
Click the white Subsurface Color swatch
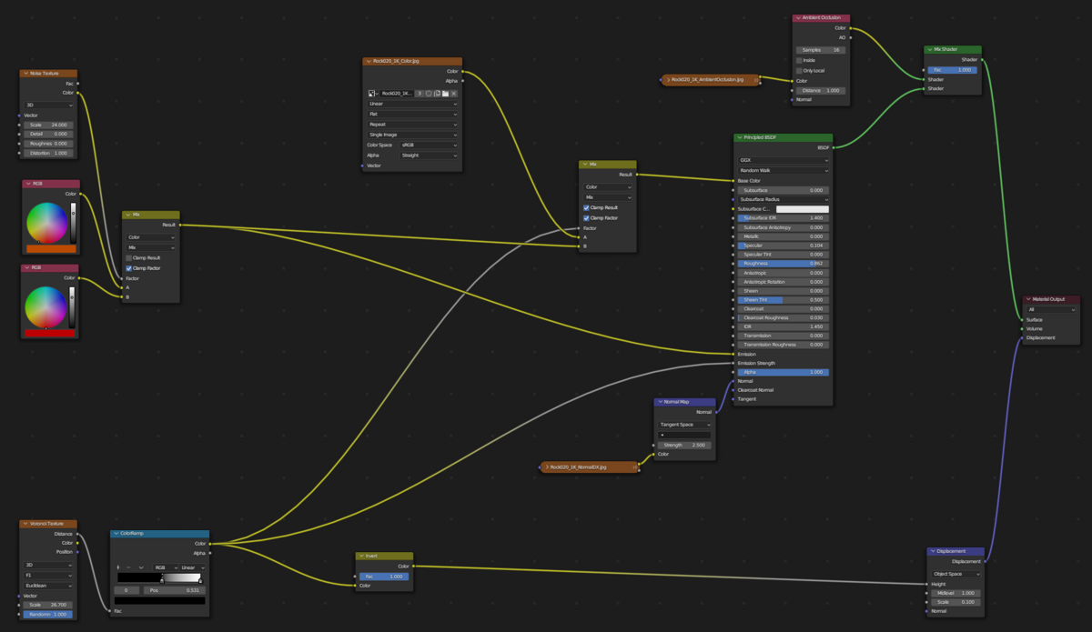803,209
